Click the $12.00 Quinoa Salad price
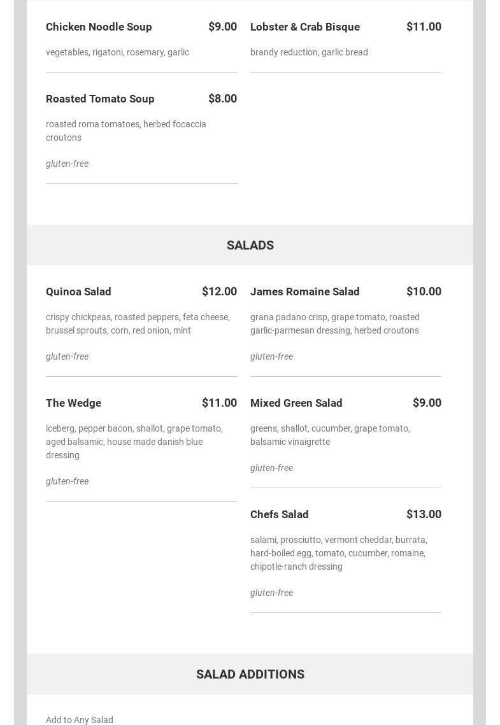This screenshot has height=725, width=500. click(219, 292)
